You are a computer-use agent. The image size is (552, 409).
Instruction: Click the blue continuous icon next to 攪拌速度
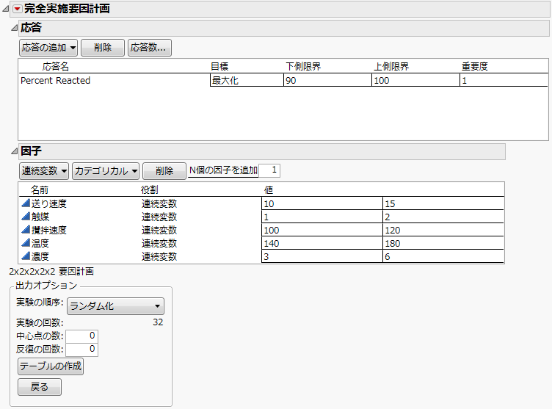25,230
